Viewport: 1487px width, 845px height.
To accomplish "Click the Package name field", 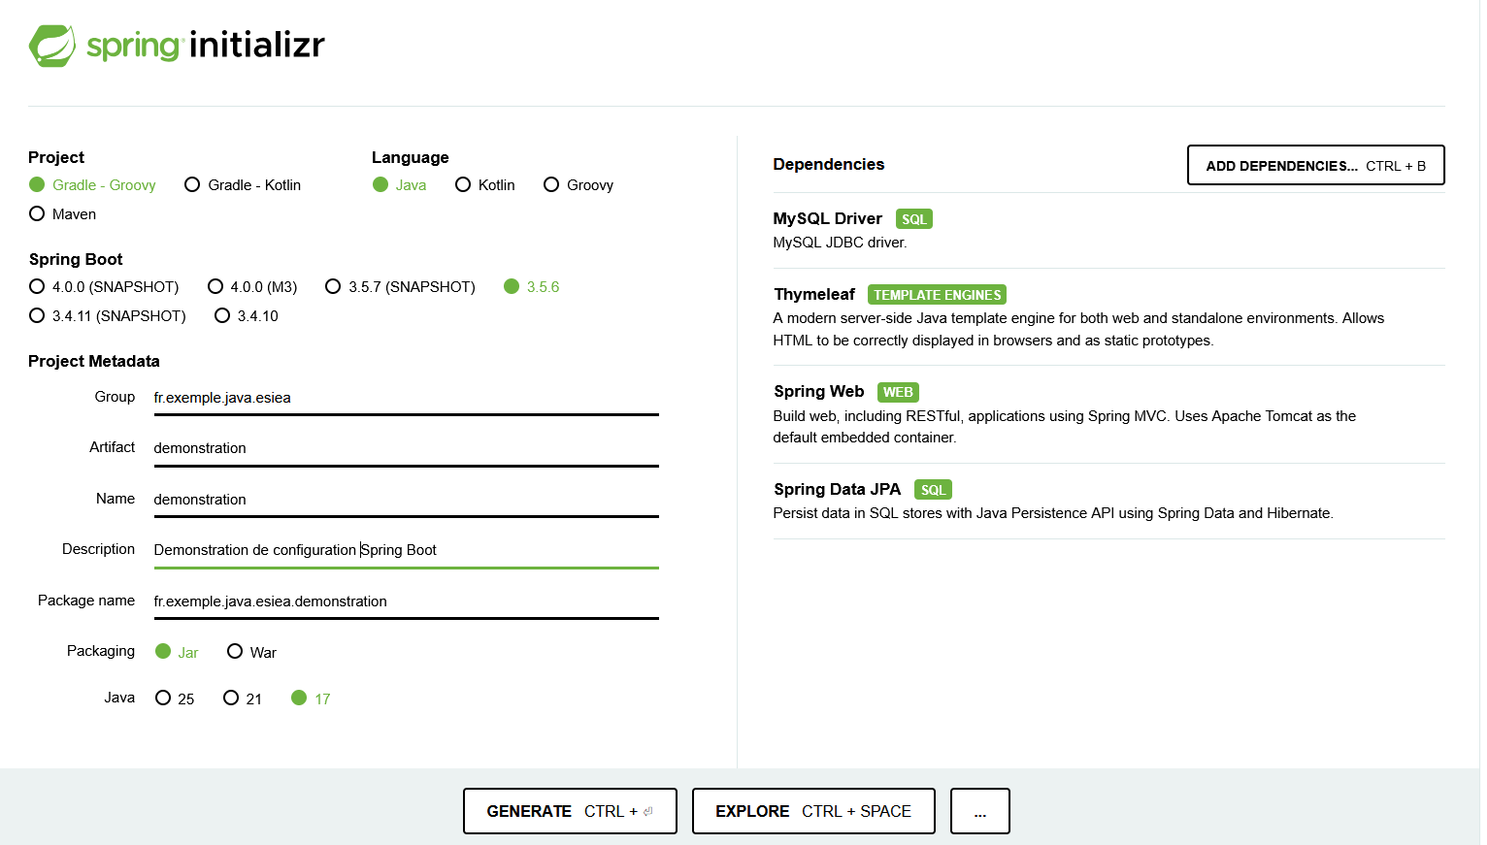I will click(406, 601).
